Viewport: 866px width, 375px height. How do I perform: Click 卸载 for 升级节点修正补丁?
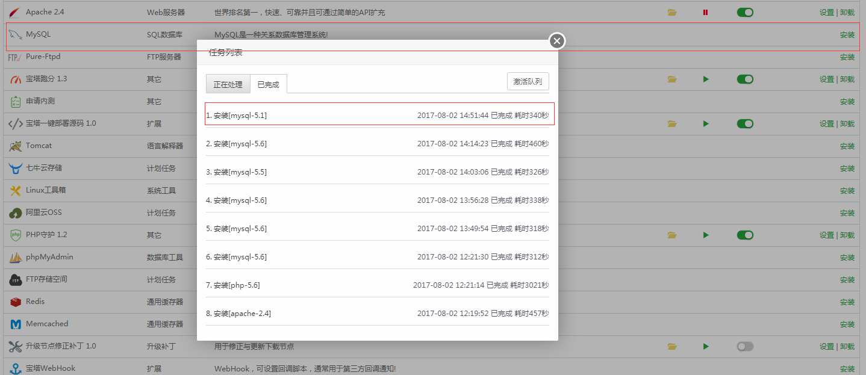coord(847,347)
